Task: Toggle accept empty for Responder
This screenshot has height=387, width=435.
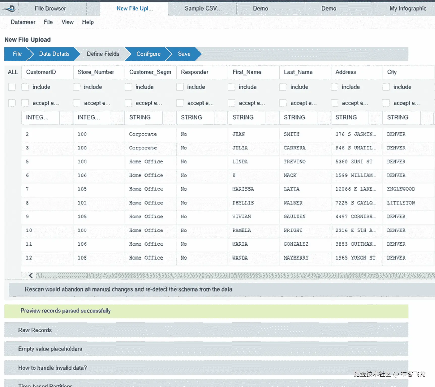Action: (180, 103)
